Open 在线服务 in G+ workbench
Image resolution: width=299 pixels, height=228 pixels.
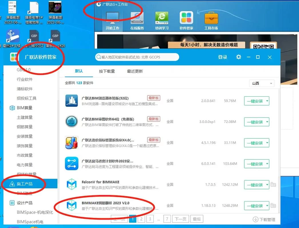coord(137,21)
